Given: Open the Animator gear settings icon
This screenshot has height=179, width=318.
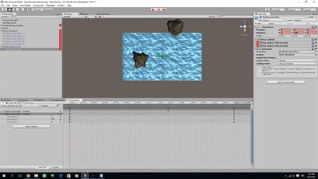Looking at the screenshot, I should pyautogui.click(x=316, y=49).
